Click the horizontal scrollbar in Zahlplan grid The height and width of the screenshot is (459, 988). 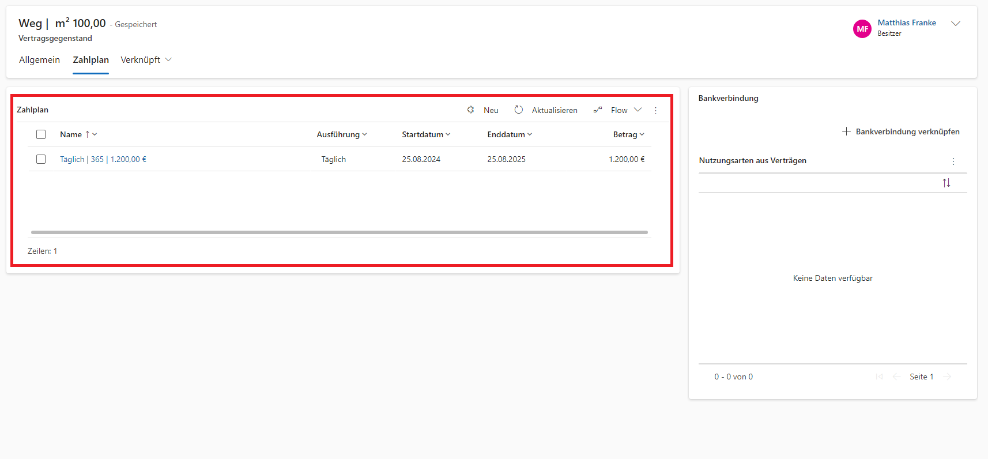click(x=339, y=232)
